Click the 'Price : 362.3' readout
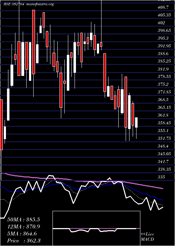Screen dimensions: 175x246 pyautogui.click(x=24, y=241)
